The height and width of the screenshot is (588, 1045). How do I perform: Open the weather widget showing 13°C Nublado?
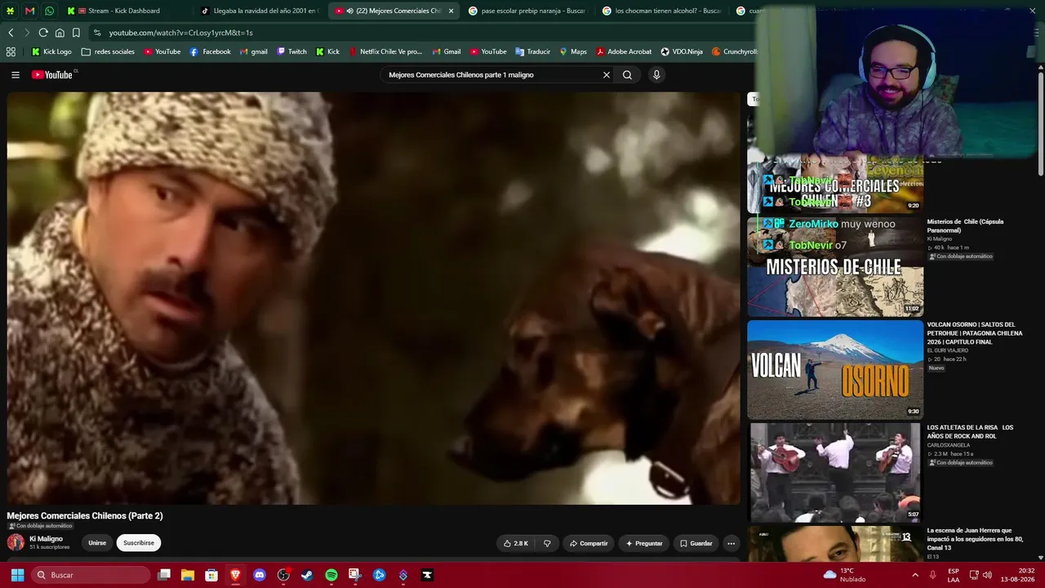coord(845,575)
